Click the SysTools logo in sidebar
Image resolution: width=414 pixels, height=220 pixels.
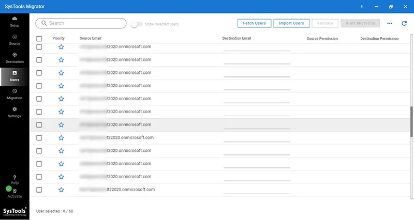point(14,212)
